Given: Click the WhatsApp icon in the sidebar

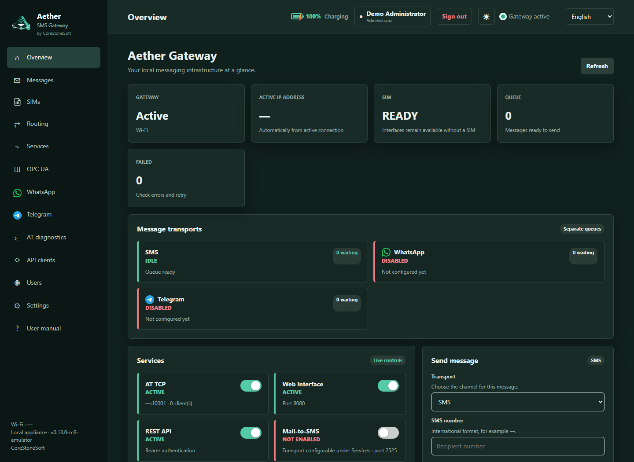Looking at the screenshot, I should [x=17, y=193].
